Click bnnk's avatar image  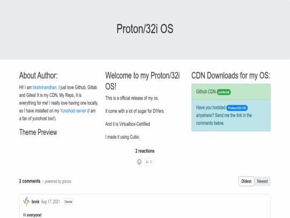26,201
